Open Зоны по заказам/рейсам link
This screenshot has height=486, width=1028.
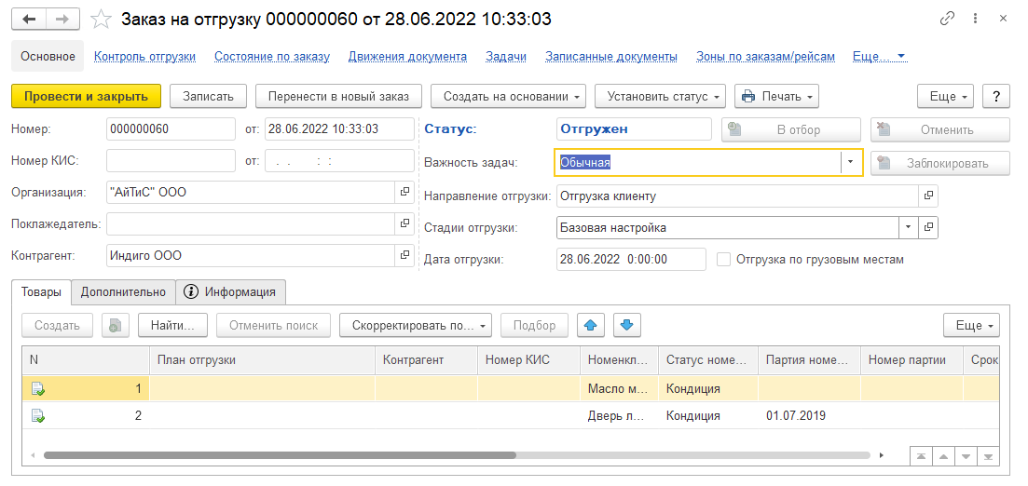pyautogui.click(x=766, y=57)
